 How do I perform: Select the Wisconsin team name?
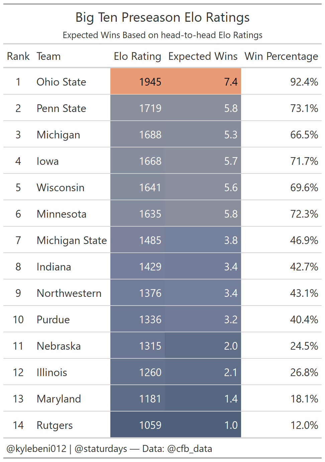pyautogui.click(x=60, y=188)
